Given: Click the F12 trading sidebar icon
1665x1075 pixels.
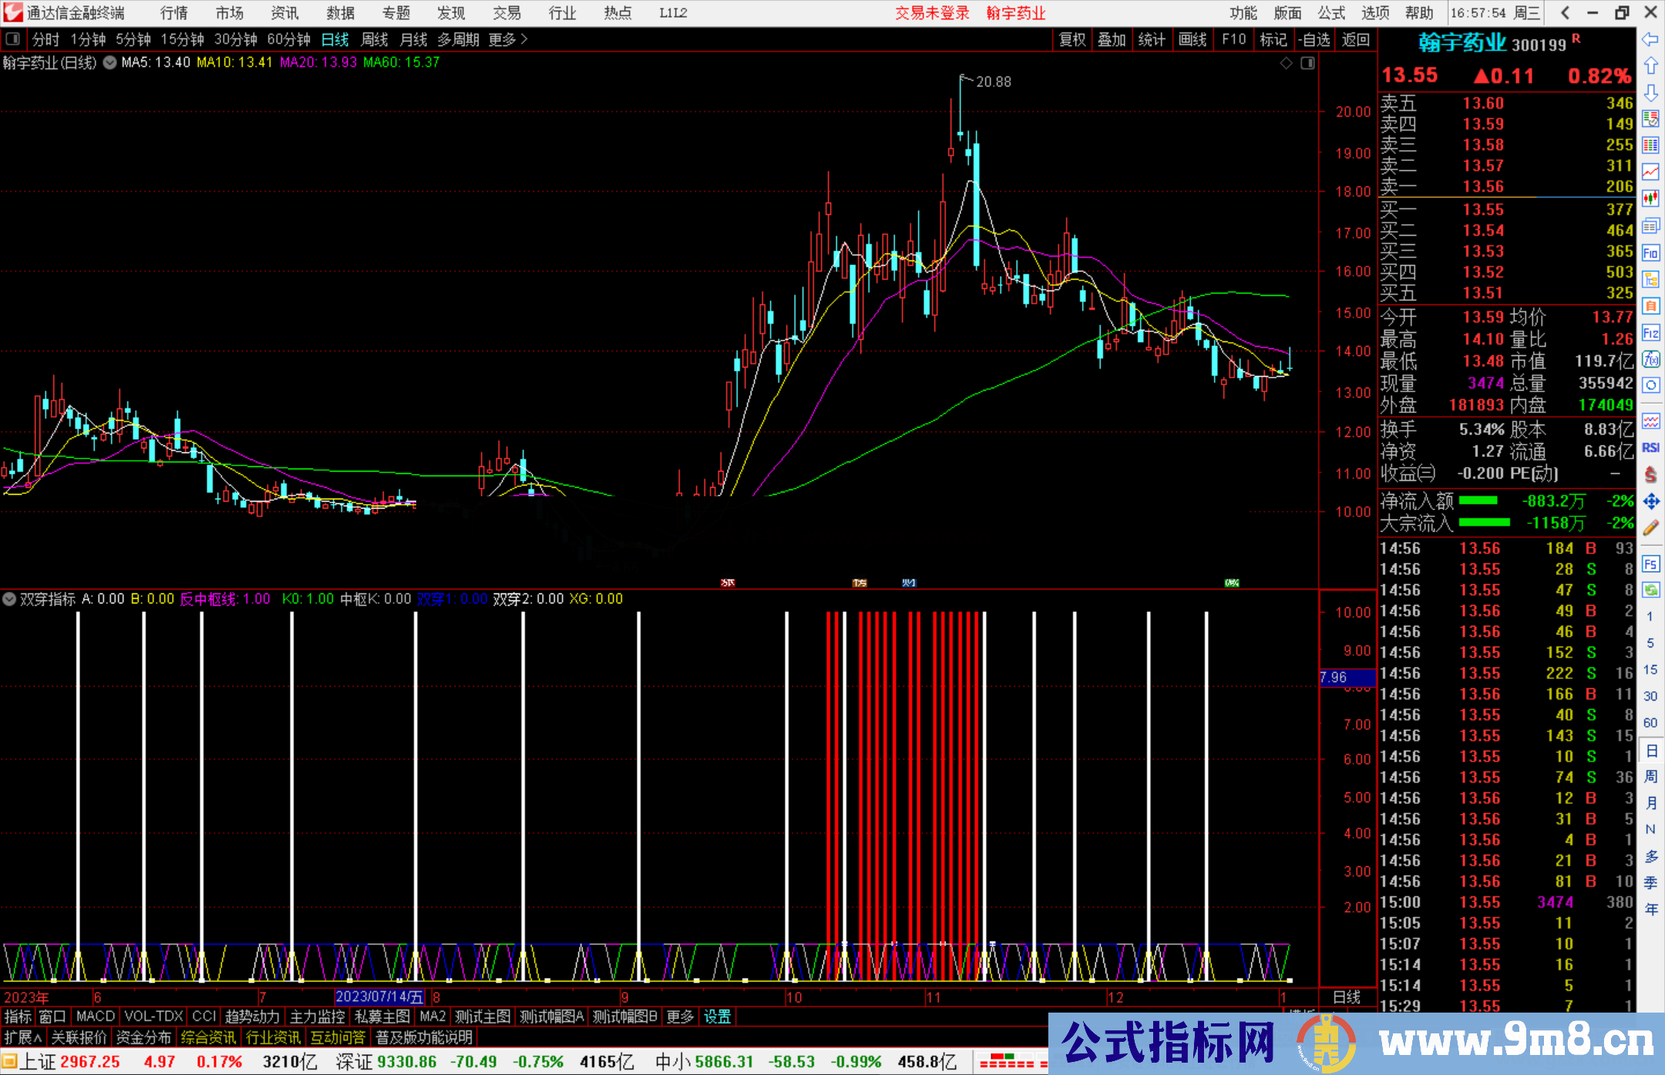Looking at the screenshot, I should tap(1650, 333).
